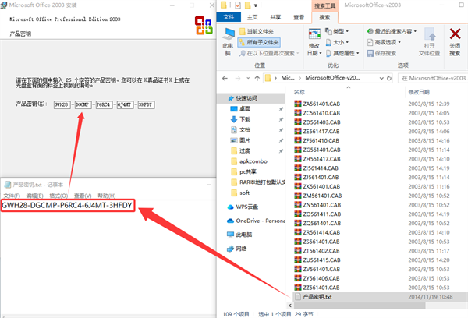Viewport: 468px width, 318px height.
Task: Click the second product key field DGCMP
Action: (x=83, y=104)
